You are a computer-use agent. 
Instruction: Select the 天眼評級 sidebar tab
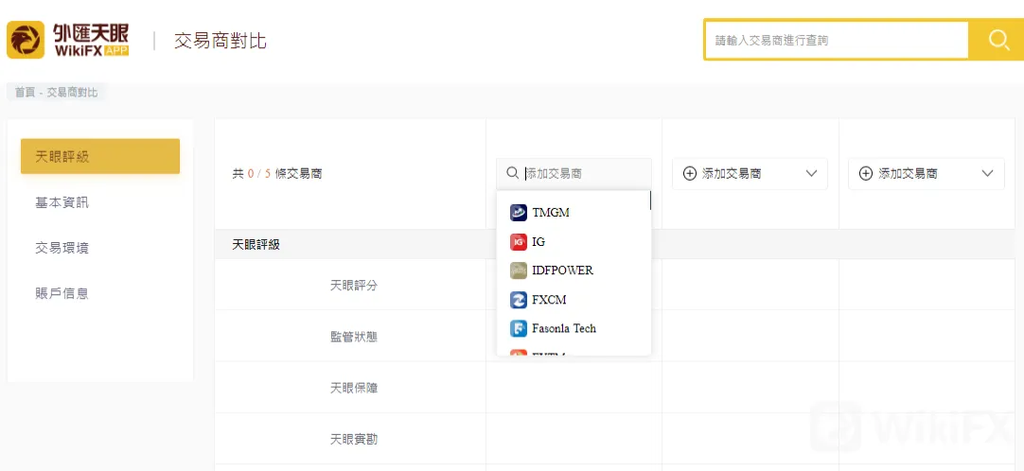pyautogui.click(x=100, y=157)
